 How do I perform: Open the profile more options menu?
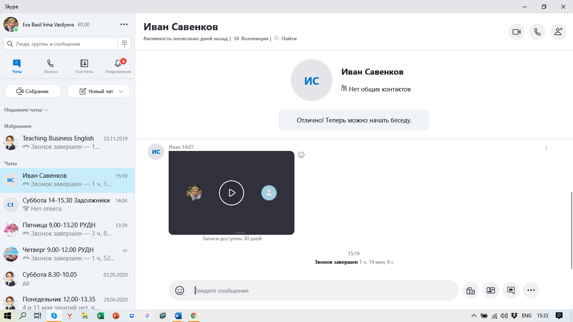coord(124,25)
